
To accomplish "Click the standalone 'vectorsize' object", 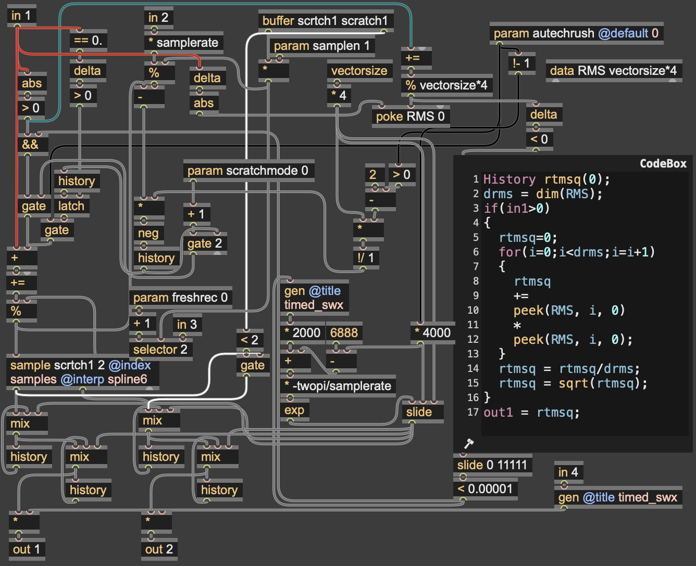I will (359, 71).
